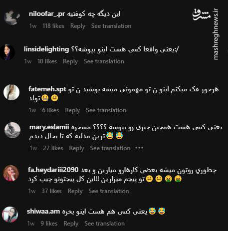Open linsidelighting avatar
The height and width of the screenshot is (231, 228).
[x=7, y=52]
